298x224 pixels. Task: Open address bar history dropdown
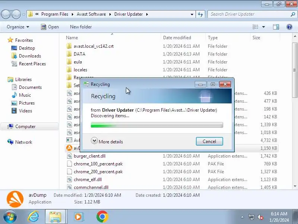click(x=192, y=14)
